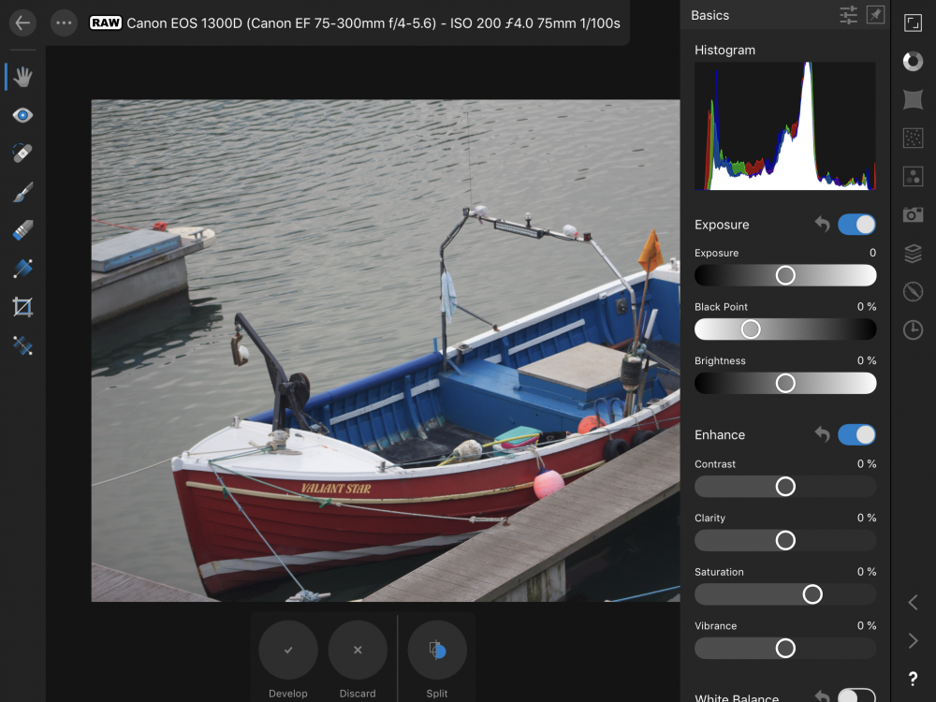This screenshot has width=936, height=702.
Task: Enable the White Balance switch
Action: coord(857,697)
